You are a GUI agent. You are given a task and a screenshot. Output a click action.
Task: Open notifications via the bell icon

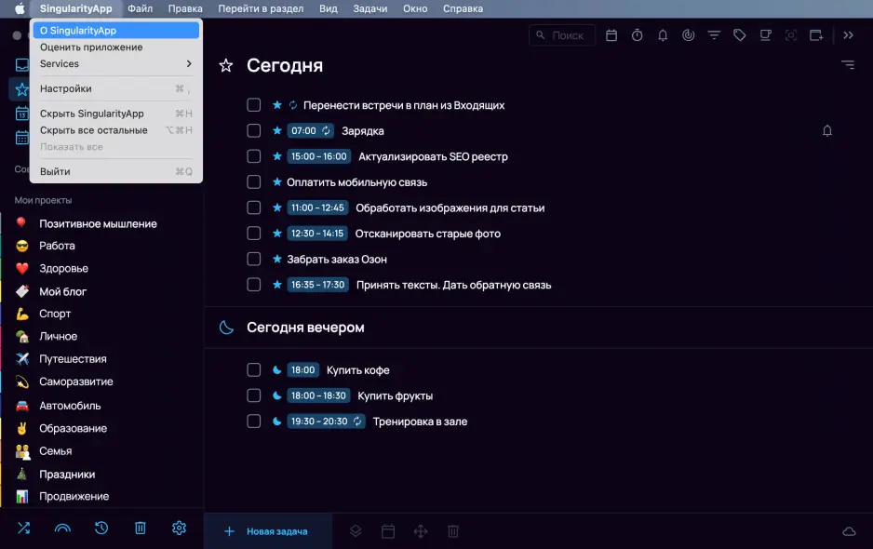pyautogui.click(x=661, y=34)
